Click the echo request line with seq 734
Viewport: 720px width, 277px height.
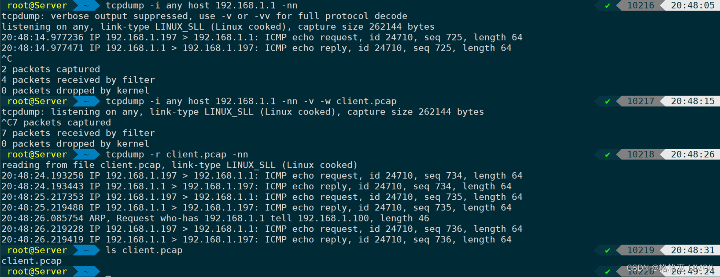262,176
